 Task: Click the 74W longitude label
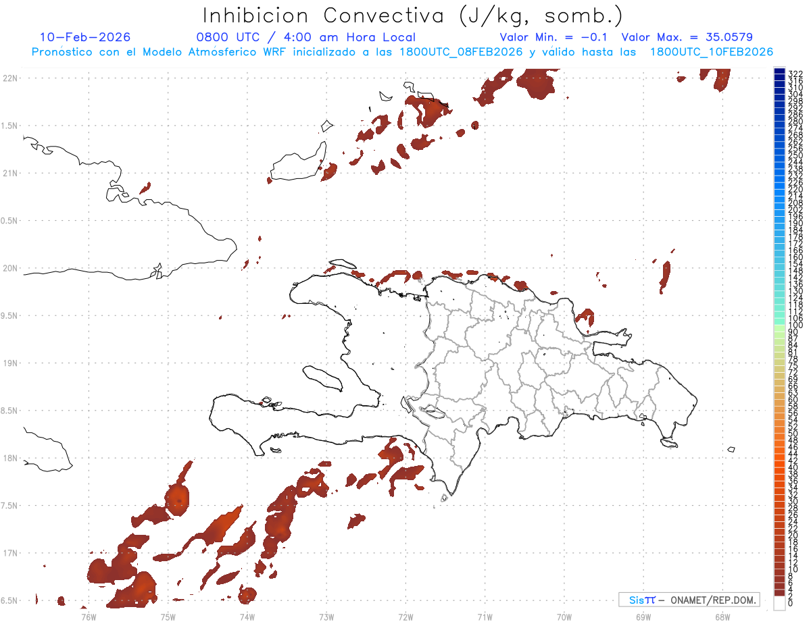click(x=247, y=617)
